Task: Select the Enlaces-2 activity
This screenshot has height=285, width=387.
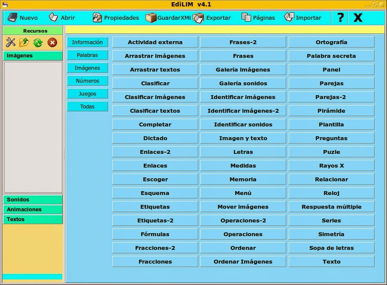Action: (155, 152)
